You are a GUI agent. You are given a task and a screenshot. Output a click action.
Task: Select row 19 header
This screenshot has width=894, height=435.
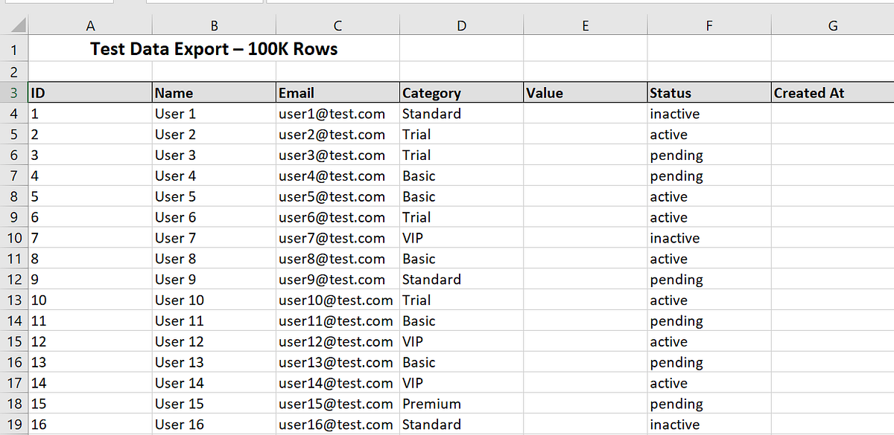(x=14, y=425)
